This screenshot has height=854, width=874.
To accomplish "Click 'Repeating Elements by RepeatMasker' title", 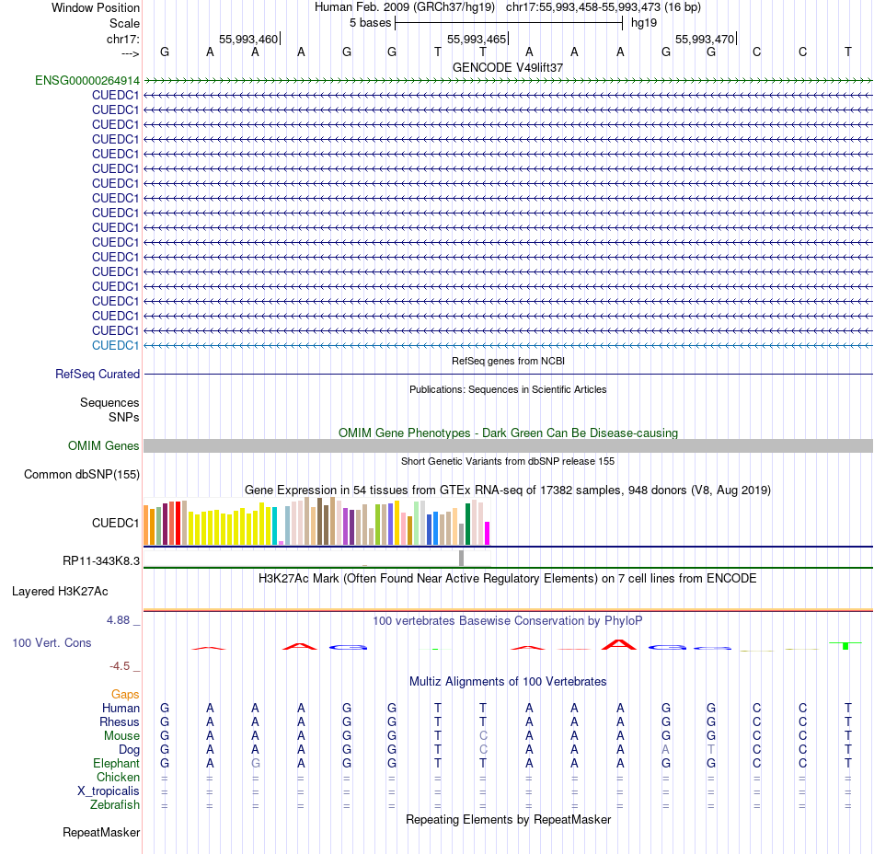I will click(508, 819).
